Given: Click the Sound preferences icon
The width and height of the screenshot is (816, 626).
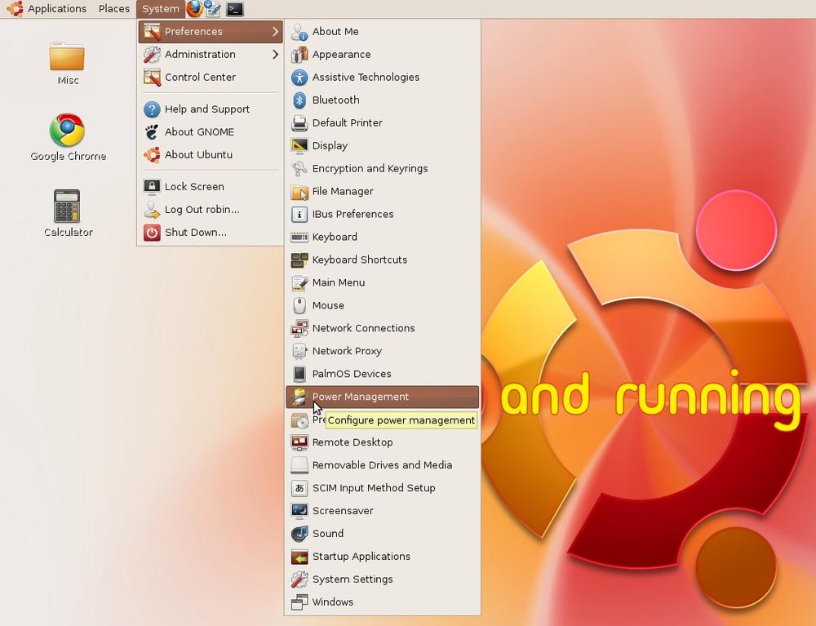Looking at the screenshot, I should [x=299, y=533].
